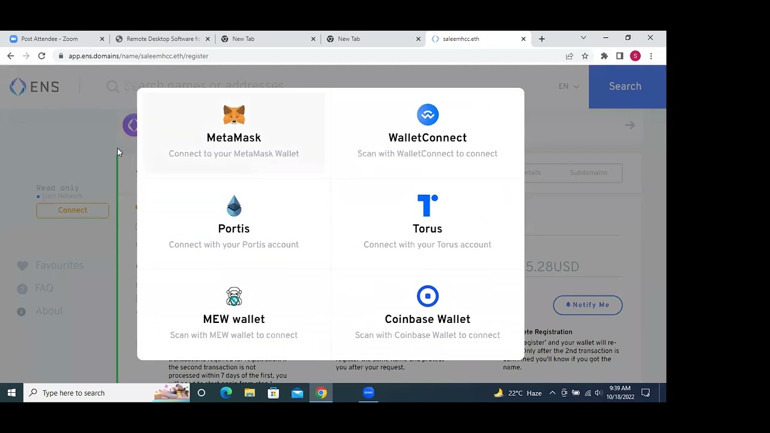Open the Chrome extensions puzzle icon

coord(605,56)
